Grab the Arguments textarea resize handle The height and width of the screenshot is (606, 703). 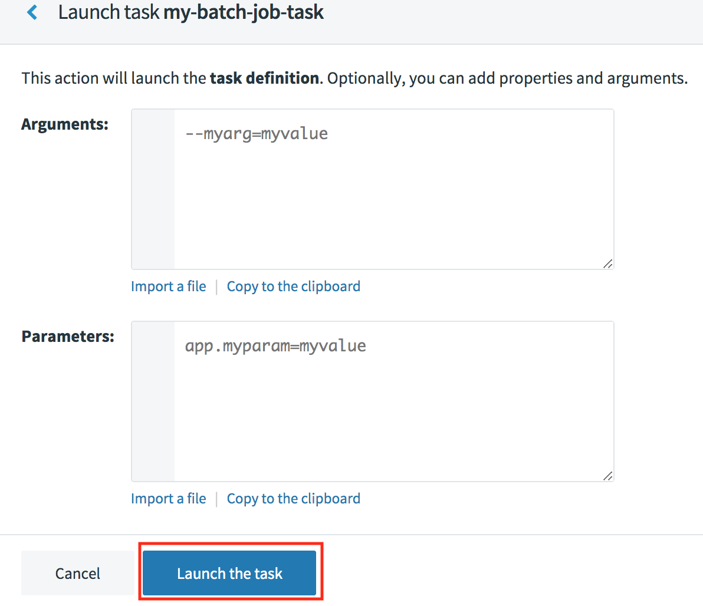pos(607,264)
